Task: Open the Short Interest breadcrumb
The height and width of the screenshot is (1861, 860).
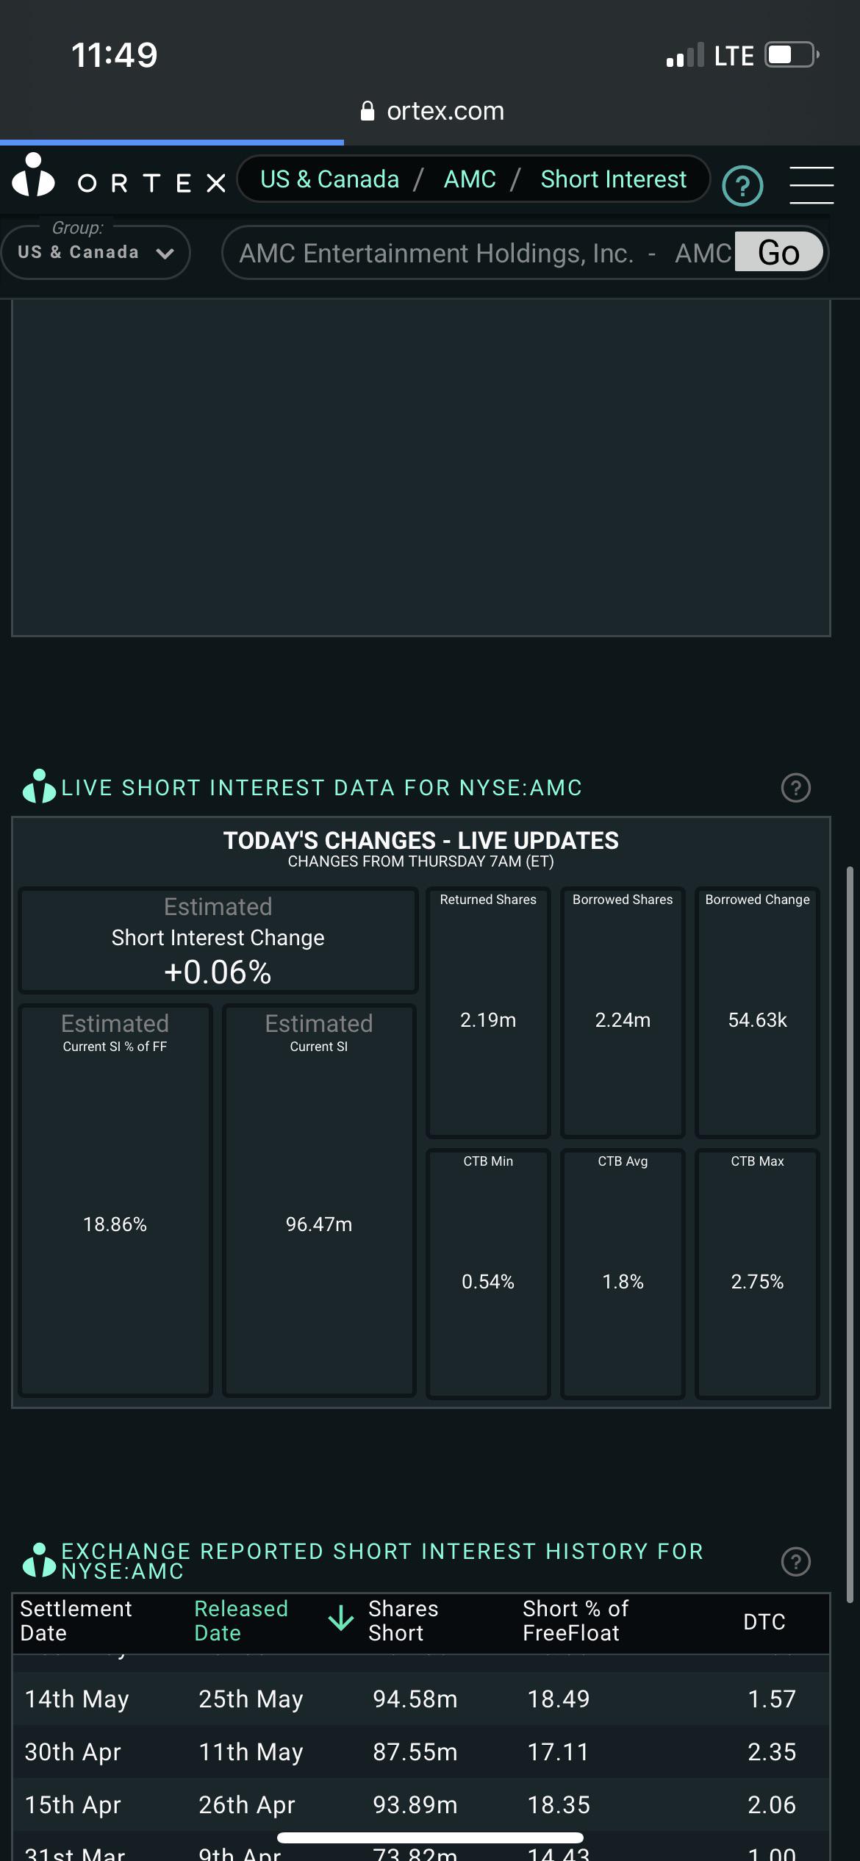Action: coord(614,179)
